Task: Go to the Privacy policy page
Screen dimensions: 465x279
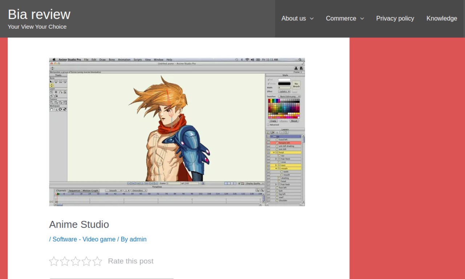Action: click(395, 18)
